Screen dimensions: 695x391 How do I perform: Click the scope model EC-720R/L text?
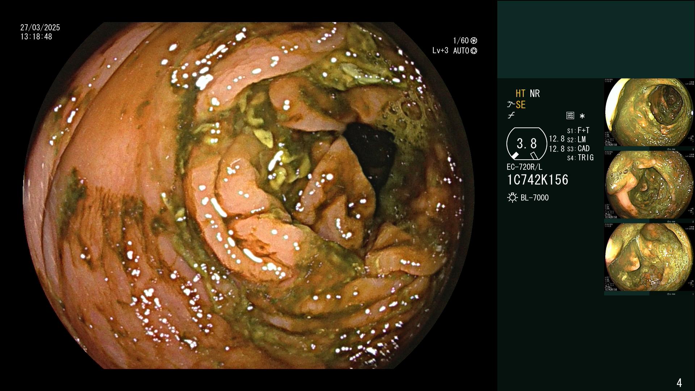point(525,167)
